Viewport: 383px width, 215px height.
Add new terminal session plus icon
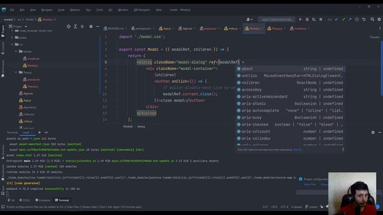tap(39, 133)
